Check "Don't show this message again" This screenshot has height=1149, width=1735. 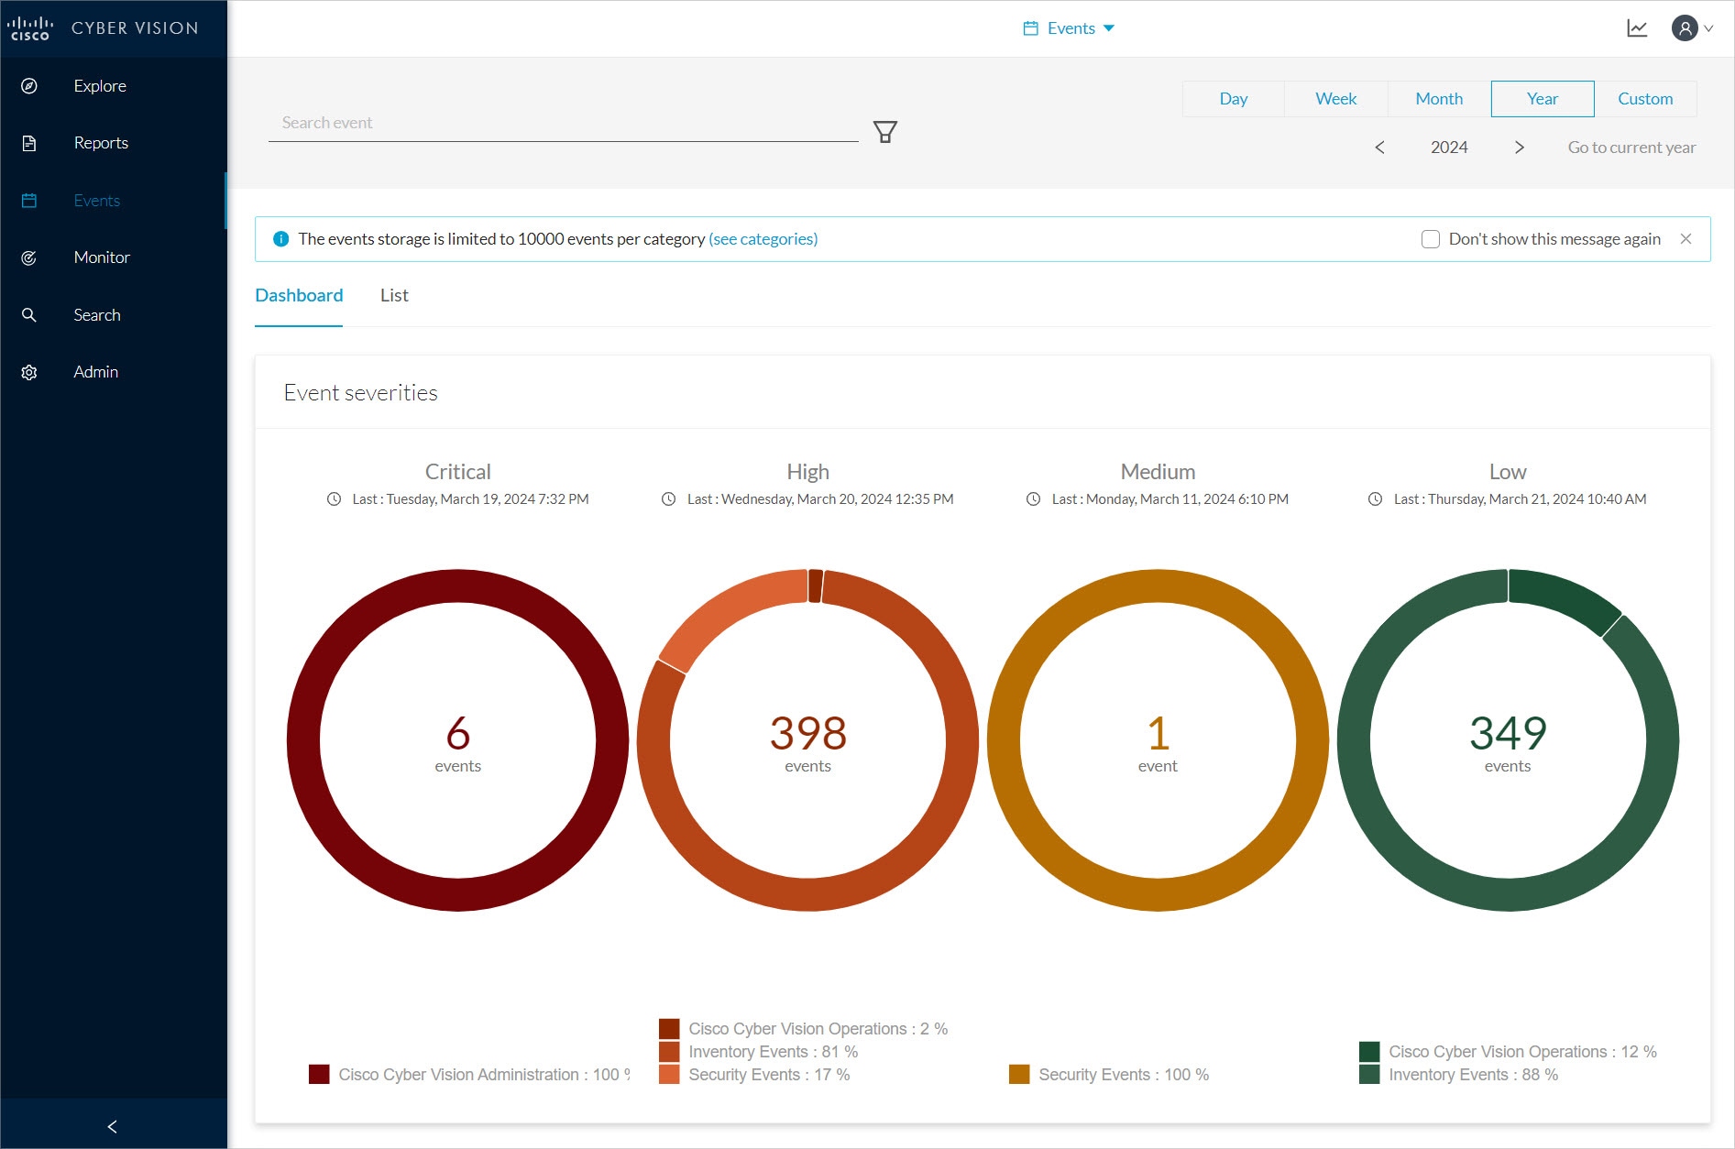pyautogui.click(x=1430, y=239)
